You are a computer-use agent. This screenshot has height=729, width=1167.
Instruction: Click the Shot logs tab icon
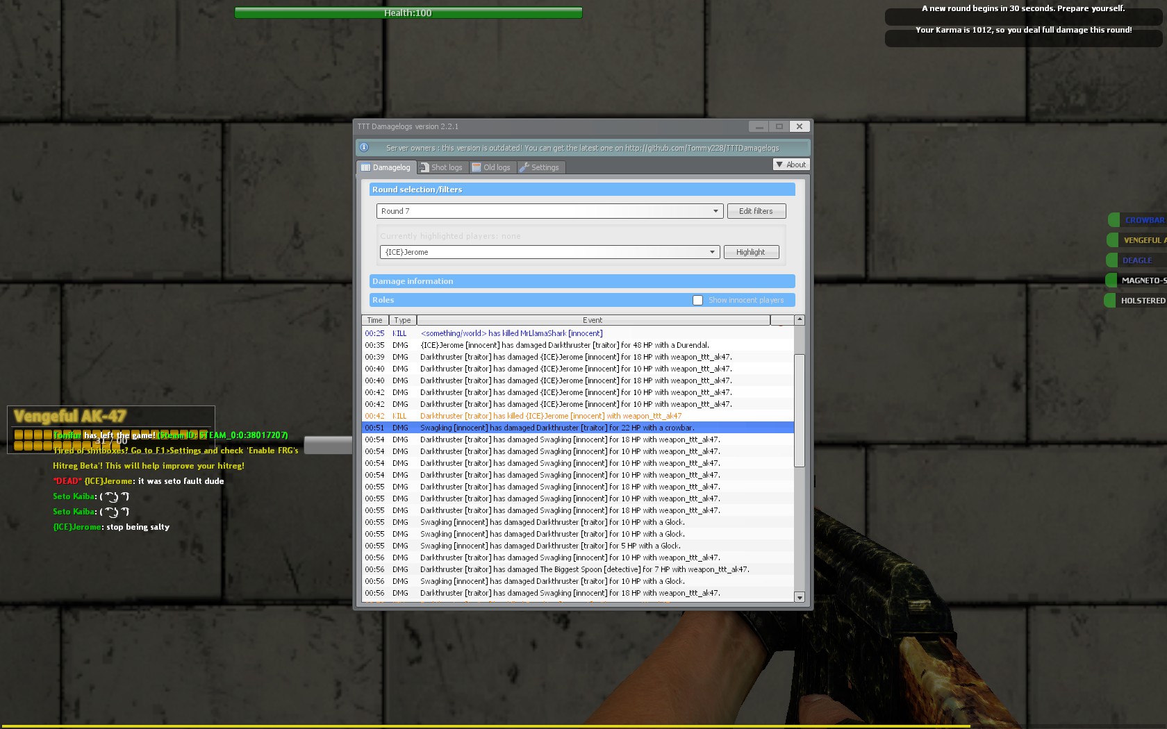(x=424, y=167)
